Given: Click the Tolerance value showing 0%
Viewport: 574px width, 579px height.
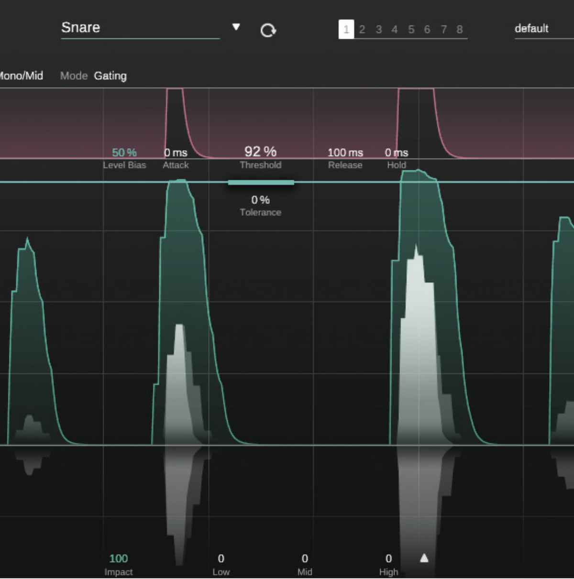Looking at the screenshot, I should [261, 200].
